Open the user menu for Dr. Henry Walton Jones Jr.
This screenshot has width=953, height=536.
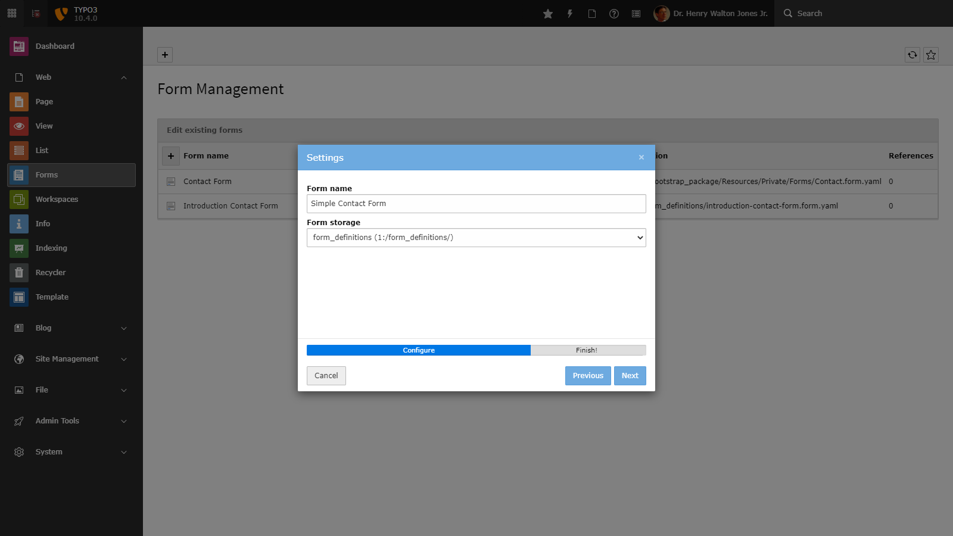point(712,13)
